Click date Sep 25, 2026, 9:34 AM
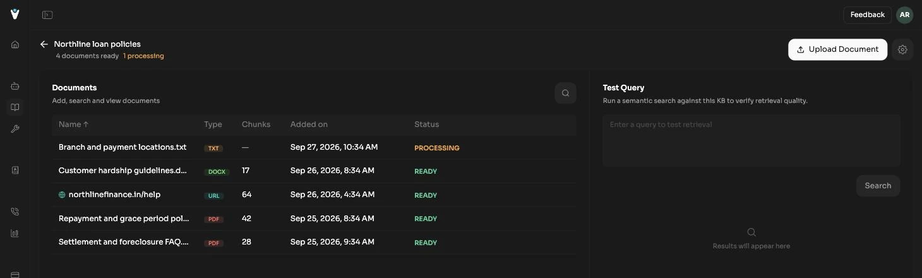The height and width of the screenshot is (278, 922). pos(332,242)
